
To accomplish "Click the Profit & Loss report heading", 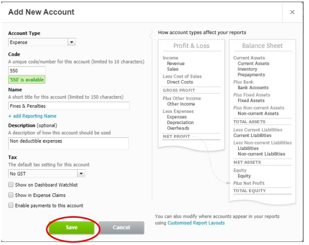I will pos(191,46).
